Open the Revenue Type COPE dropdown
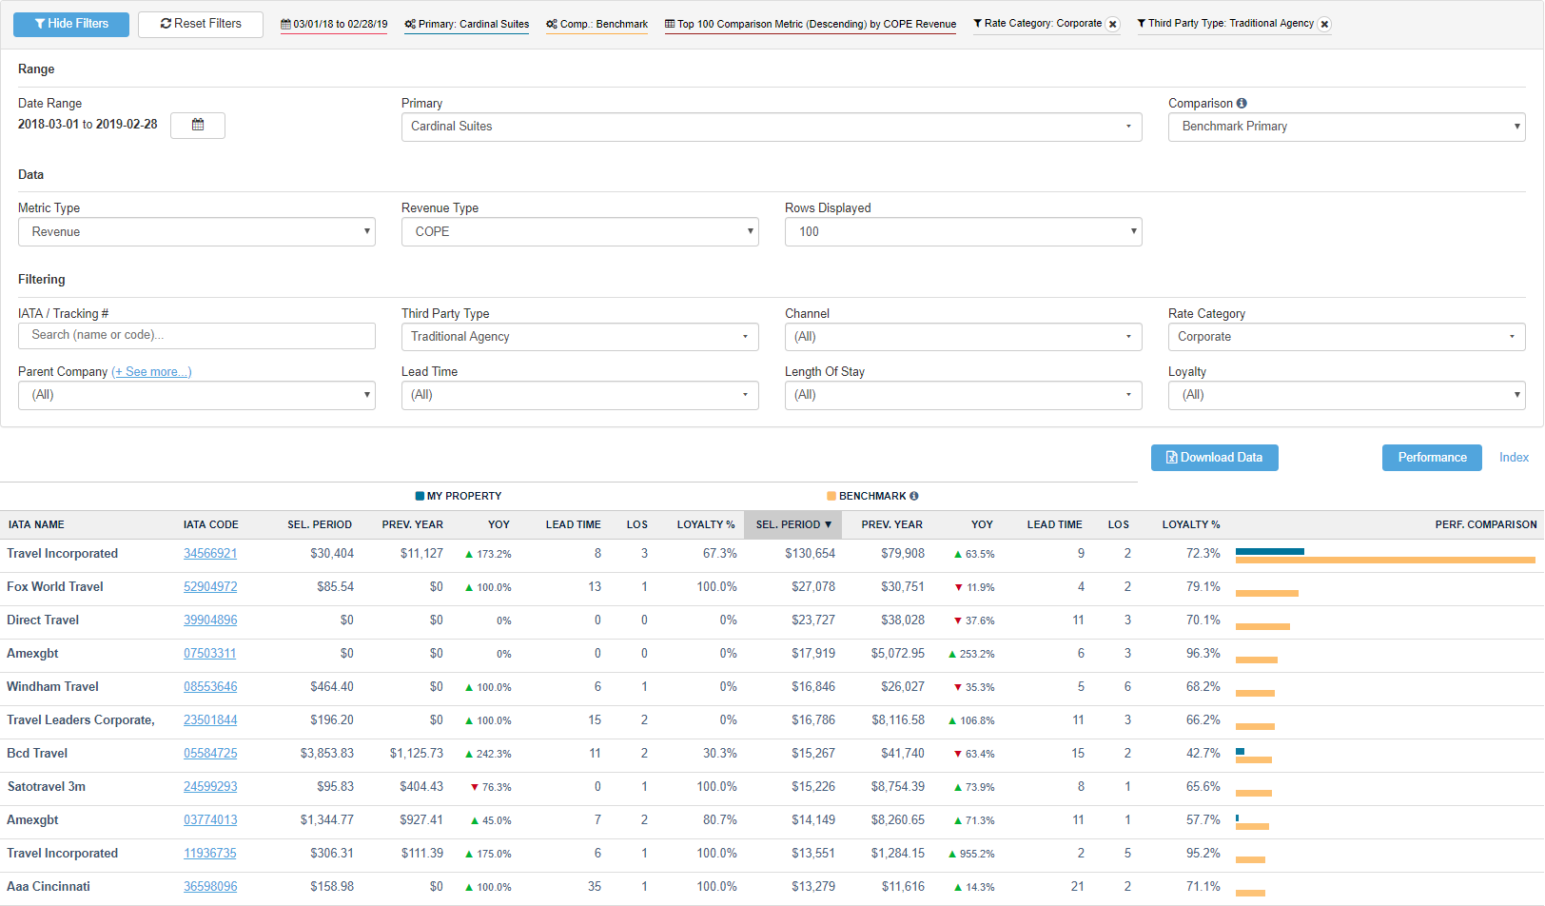 (580, 232)
